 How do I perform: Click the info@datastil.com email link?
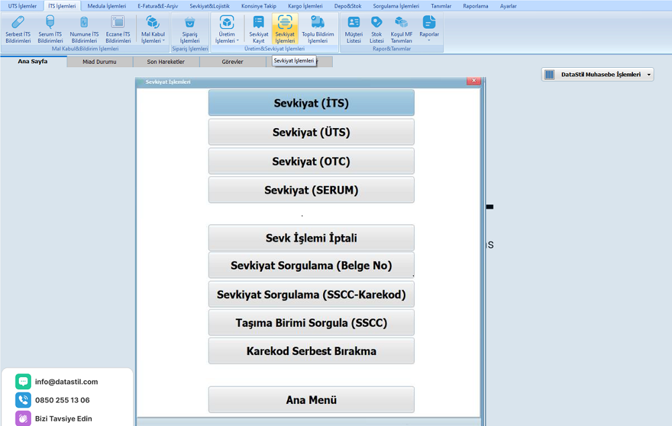point(67,382)
